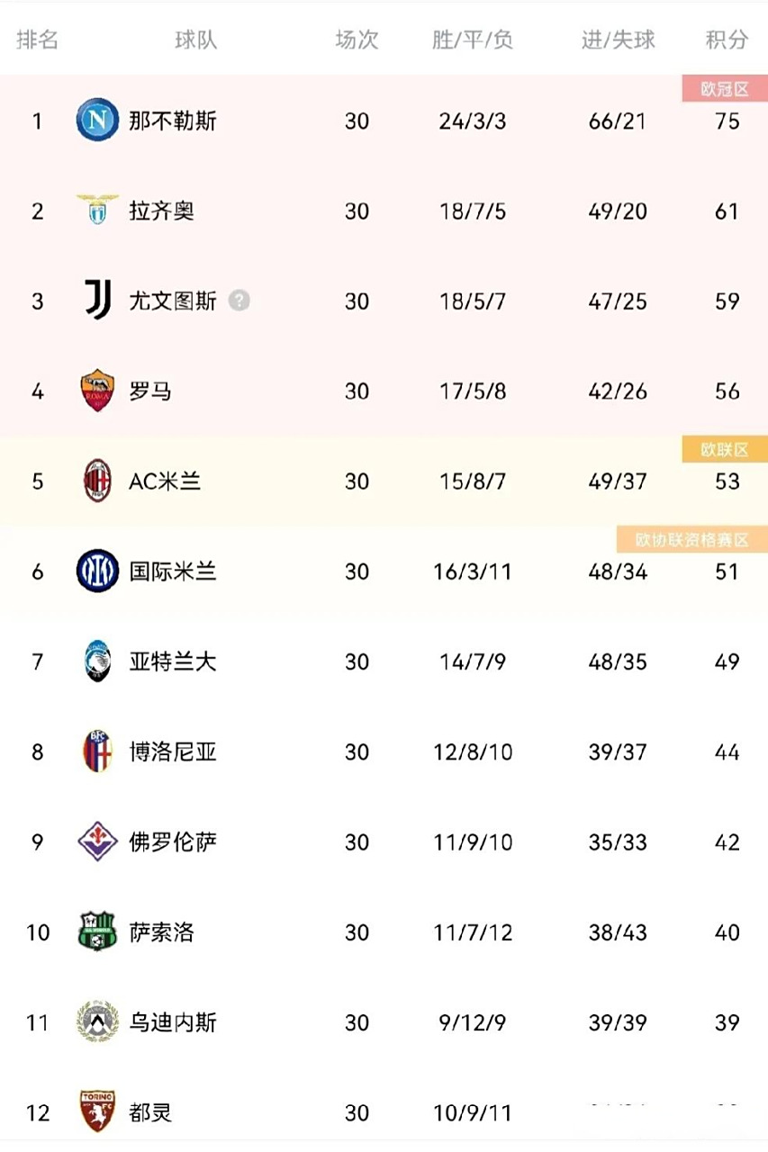Select the Lazio eagle crest icon
Image resolution: width=768 pixels, height=1152 pixels.
coord(96,211)
